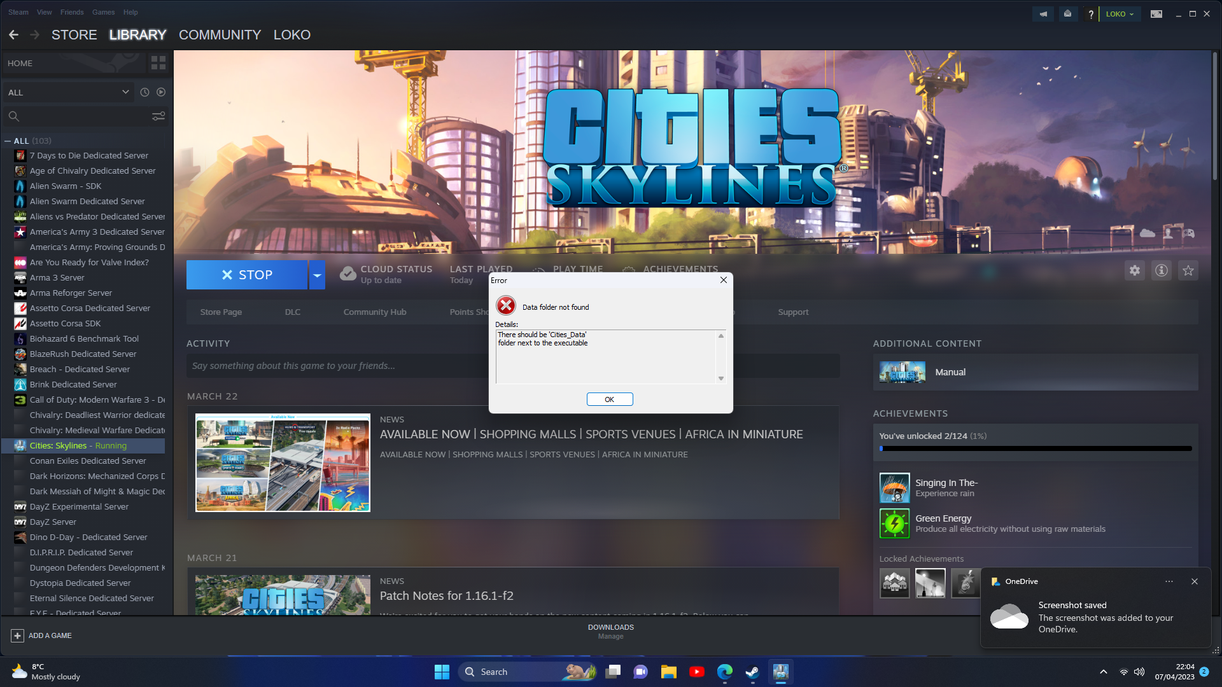
Task: Open the Community Hub link
Action: (x=375, y=312)
